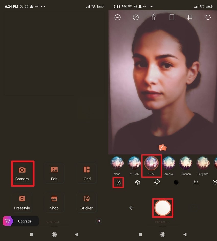
Task: Open the black circle vignette tab
Action: 176,182
